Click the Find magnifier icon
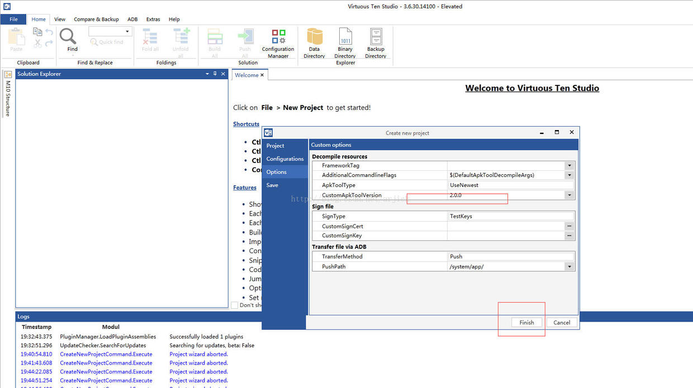 69,37
